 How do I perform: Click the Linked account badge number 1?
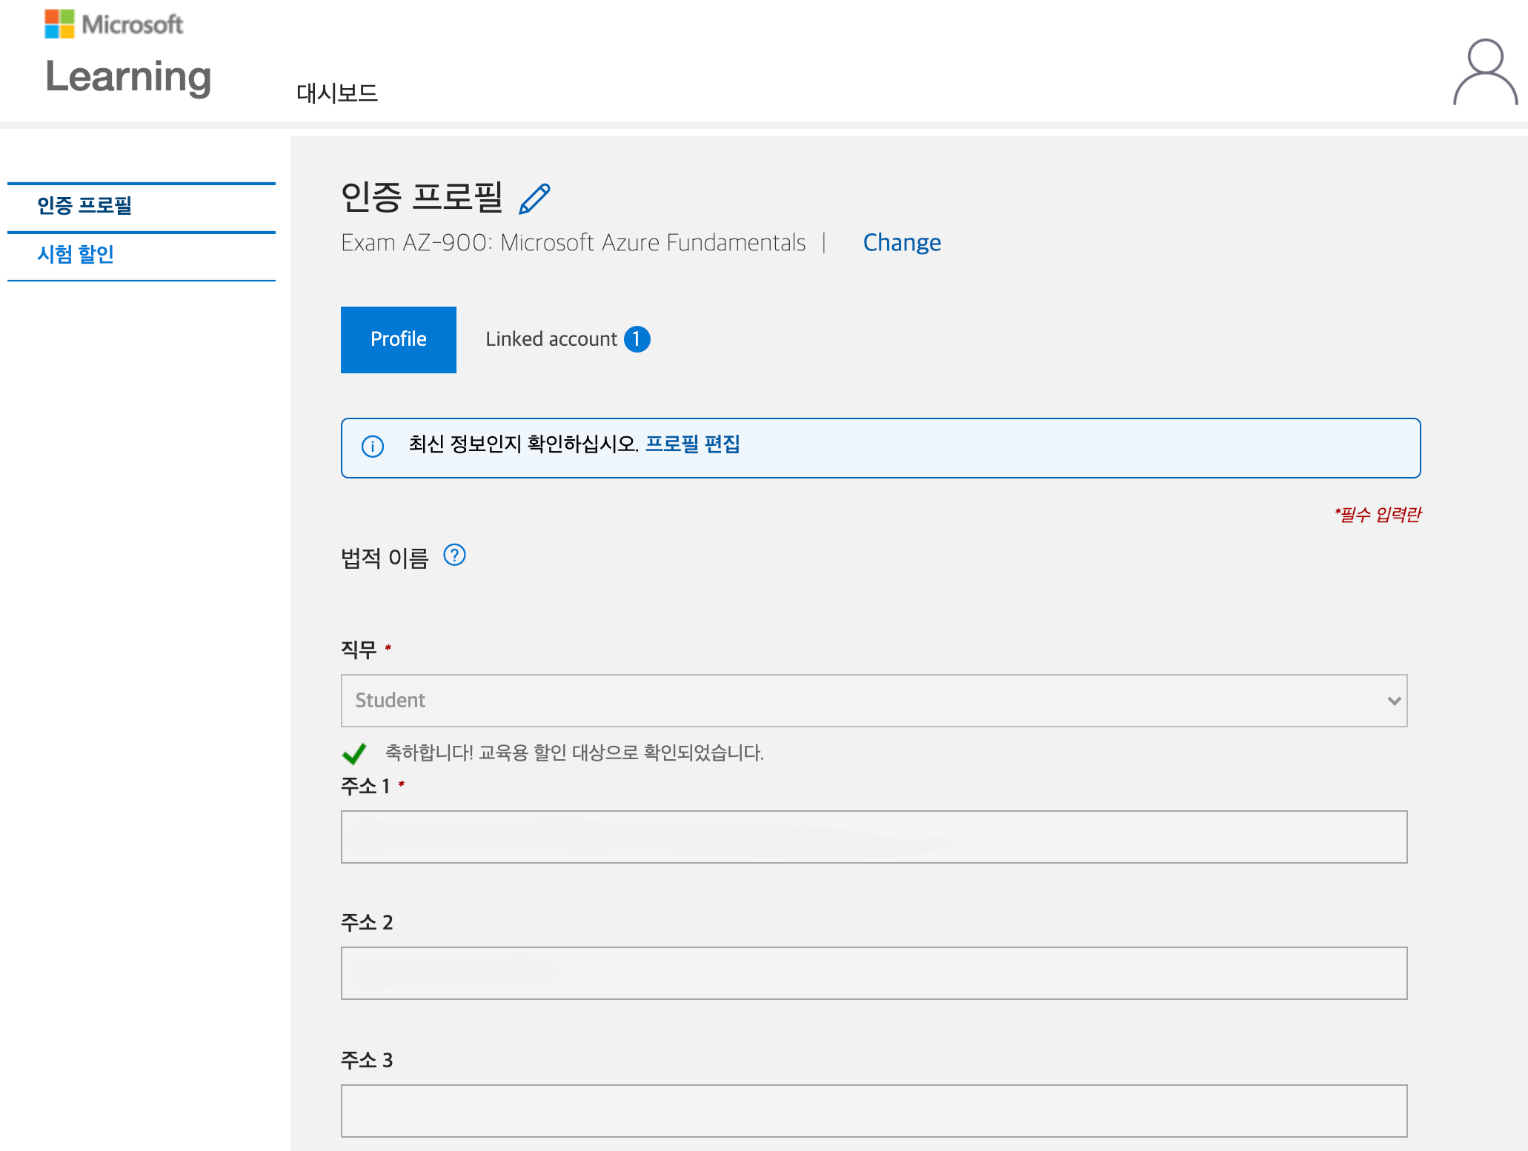[x=637, y=339]
